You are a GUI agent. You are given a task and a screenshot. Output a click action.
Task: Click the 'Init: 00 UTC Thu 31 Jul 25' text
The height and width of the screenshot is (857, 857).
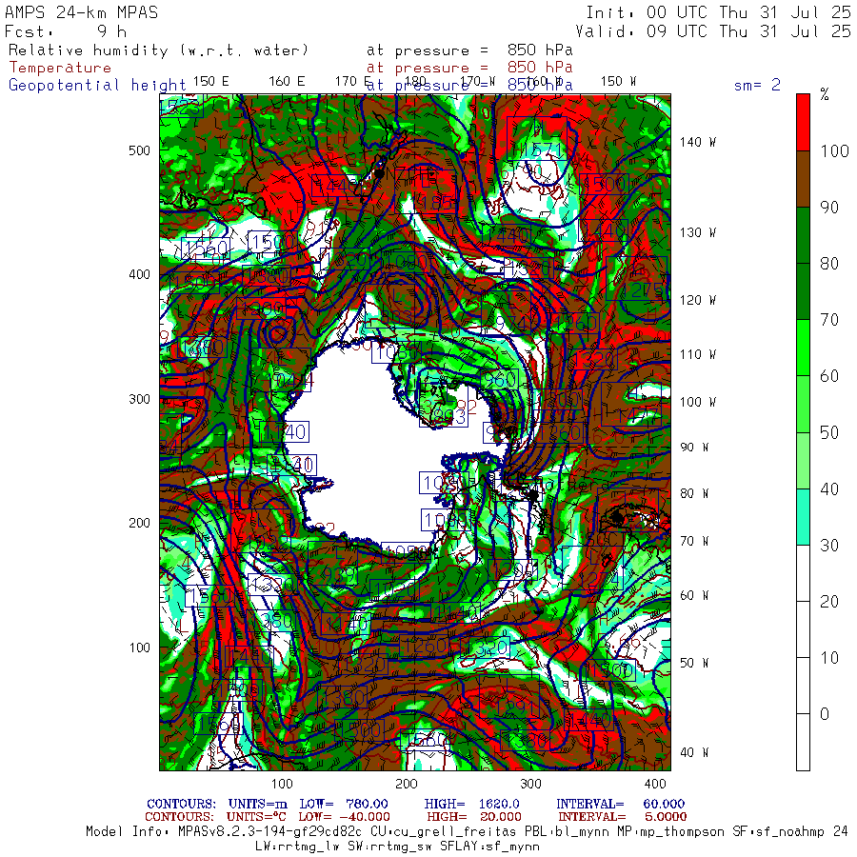point(718,12)
